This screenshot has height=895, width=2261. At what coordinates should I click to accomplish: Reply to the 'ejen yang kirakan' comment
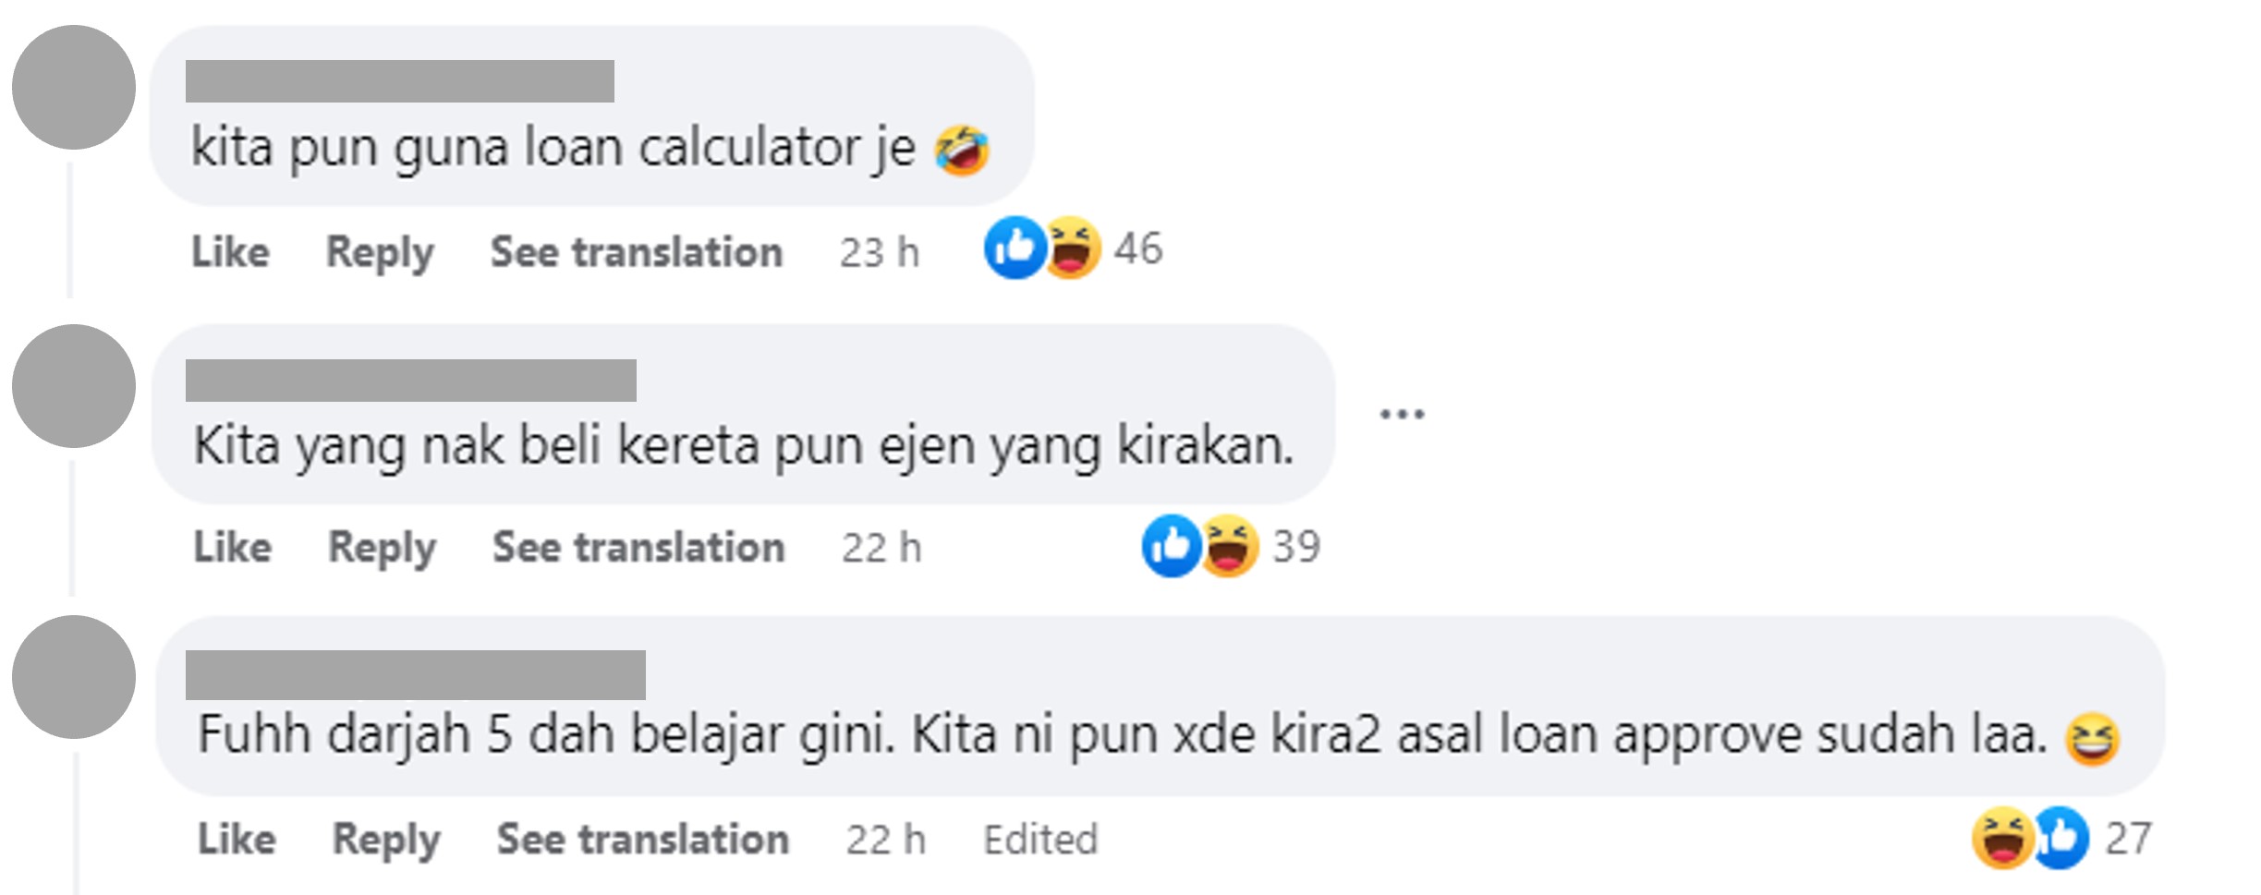pyautogui.click(x=383, y=549)
